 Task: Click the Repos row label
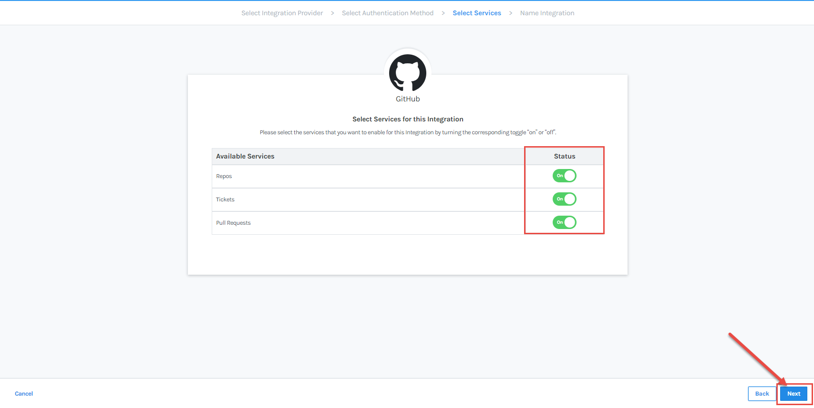pos(224,176)
